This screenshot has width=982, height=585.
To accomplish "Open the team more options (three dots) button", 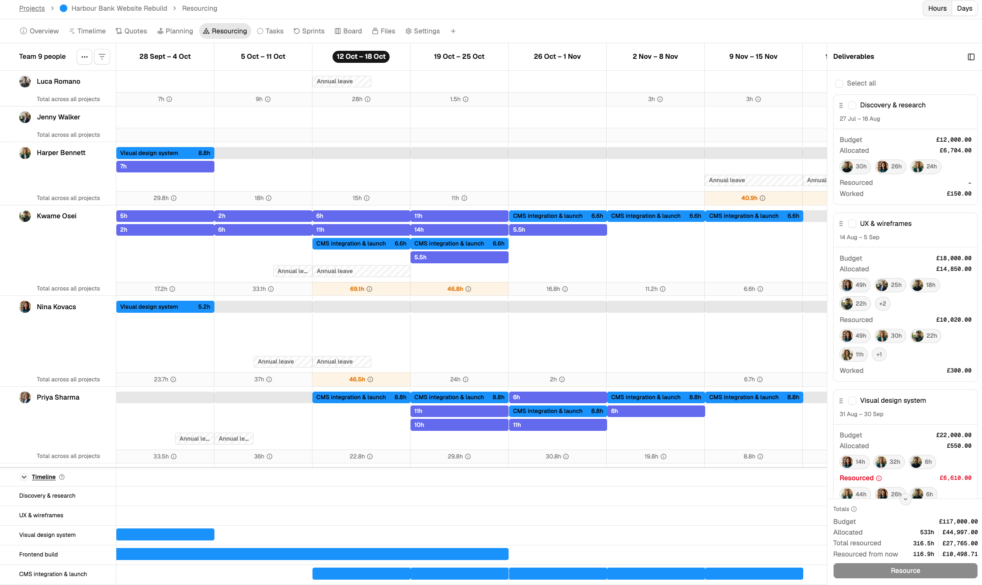I will point(84,57).
